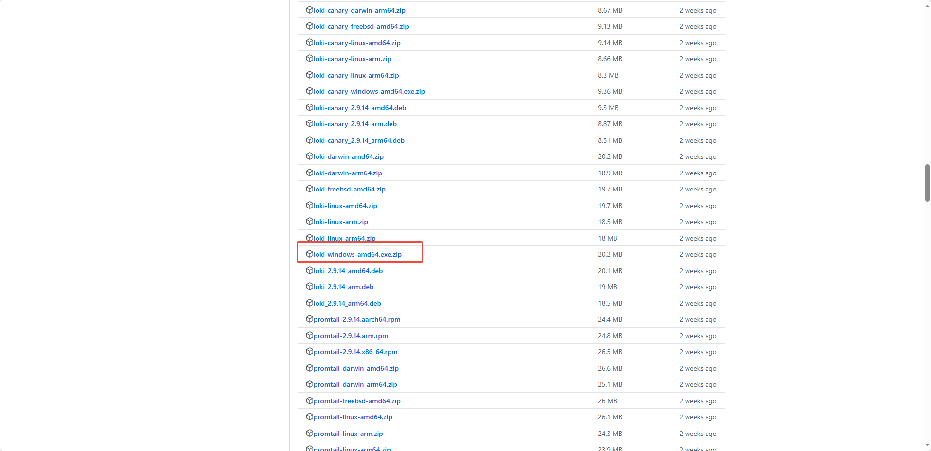
Task: Click package icon beside promtail-linux-amd64.zip
Action: click(x=309, y=417)
